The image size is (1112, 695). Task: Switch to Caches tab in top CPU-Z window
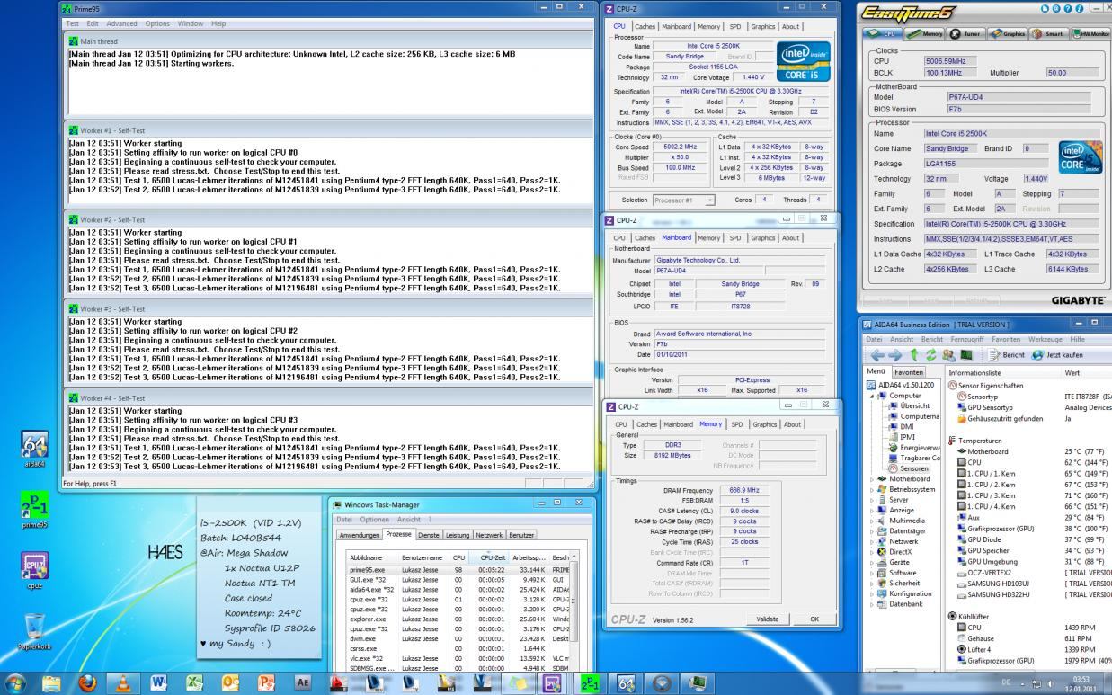click(645, 27)
